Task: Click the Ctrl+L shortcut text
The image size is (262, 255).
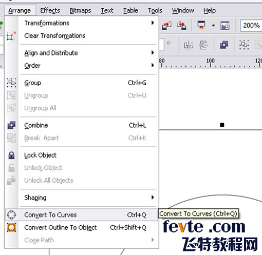Action: (x=138, y=125)
